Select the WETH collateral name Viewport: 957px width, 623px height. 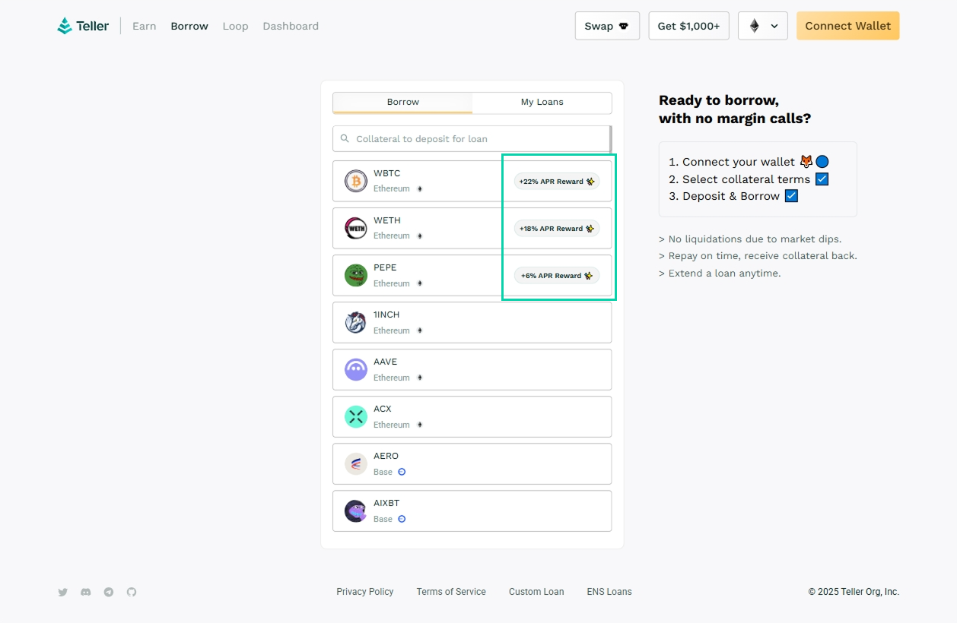point(387,220)
